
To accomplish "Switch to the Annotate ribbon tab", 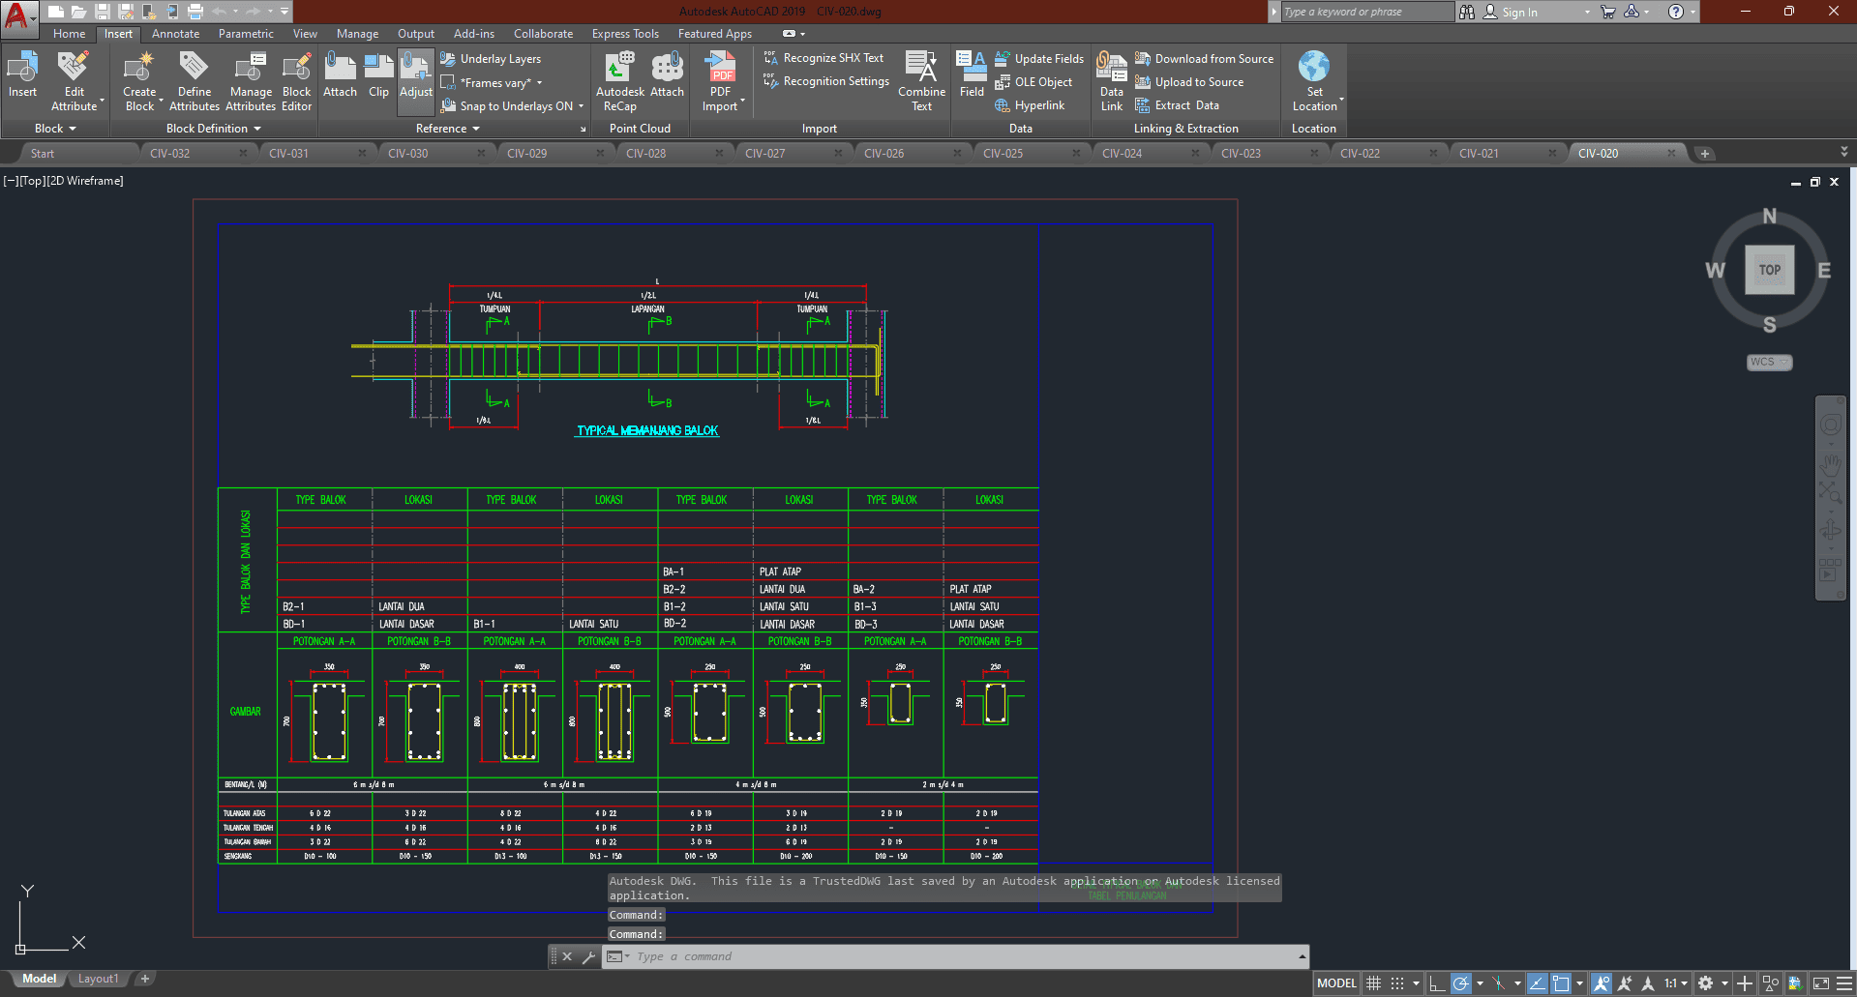I will pyautogui.click(x=175, y=34).
